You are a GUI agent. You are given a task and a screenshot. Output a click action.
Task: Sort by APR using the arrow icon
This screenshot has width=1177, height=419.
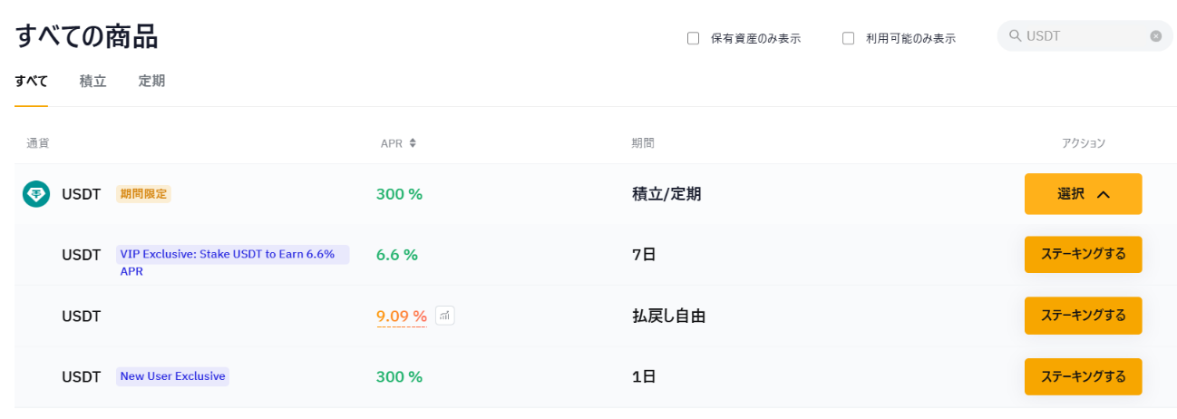tap(413, 143)
